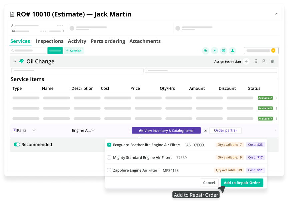Click the technician person icon

pos(232,51)
